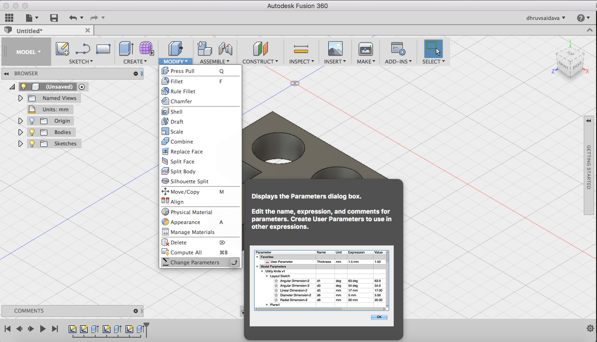597x342 pixels.
Task: Open the File menu dropdown
Action: point(32,18)
